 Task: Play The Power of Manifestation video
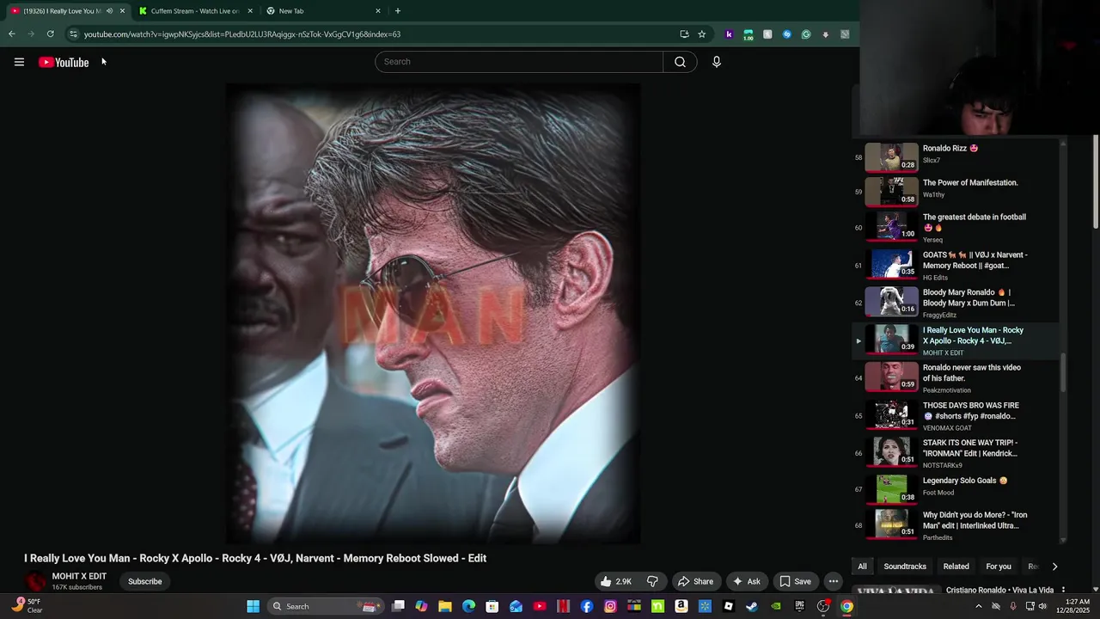[956, 191]
